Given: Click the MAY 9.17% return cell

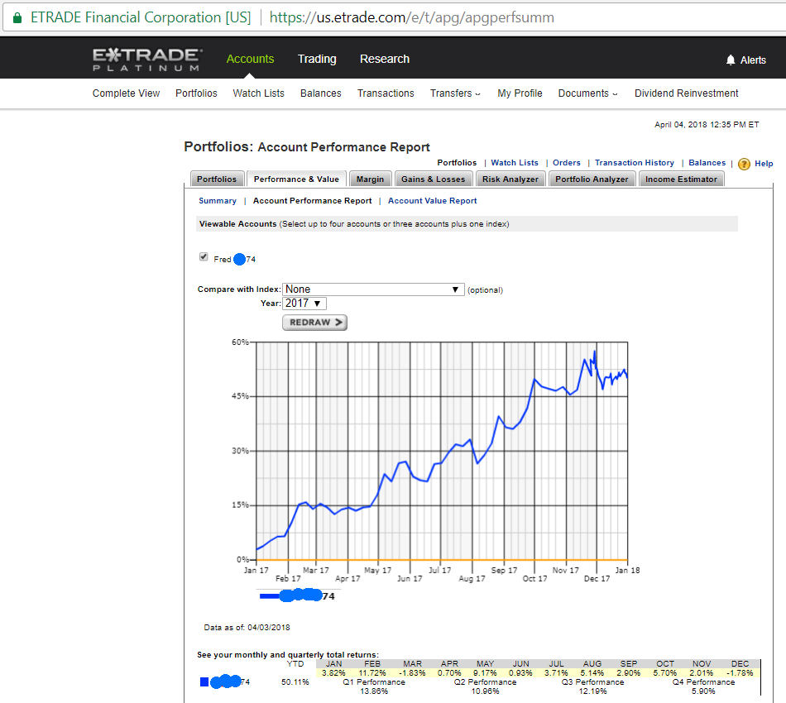Looking at the screenshot, I should point(485,673).
